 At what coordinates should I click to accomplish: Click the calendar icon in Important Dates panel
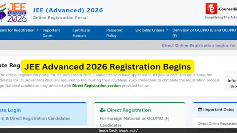pos(200,109)
